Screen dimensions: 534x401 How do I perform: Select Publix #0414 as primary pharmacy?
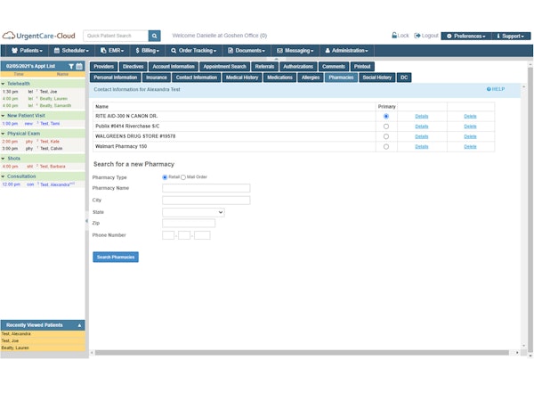pyautogui.click(x=385, y=127)
